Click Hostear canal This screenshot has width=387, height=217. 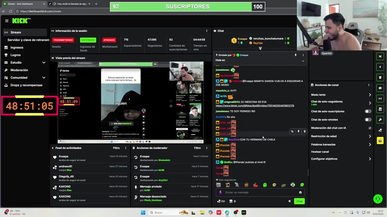pos(320,152)
